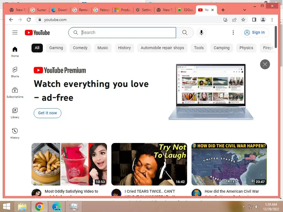
Task: Open the Oddly Satisfying video thumbnail
Action: (69, 164)
